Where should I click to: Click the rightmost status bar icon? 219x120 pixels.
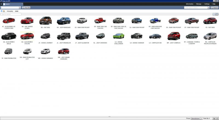coord(217,118)
